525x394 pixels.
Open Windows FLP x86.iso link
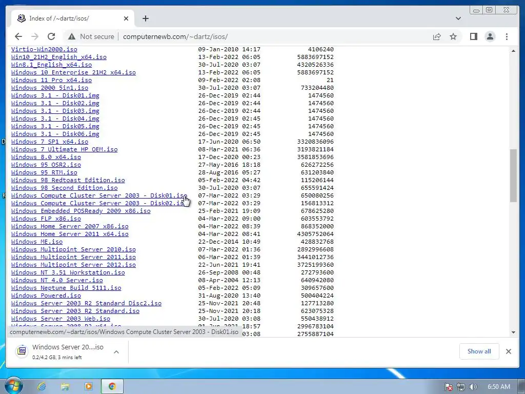pos(46,219)
